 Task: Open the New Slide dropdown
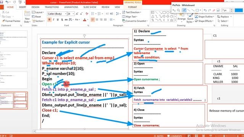(27, 20)
